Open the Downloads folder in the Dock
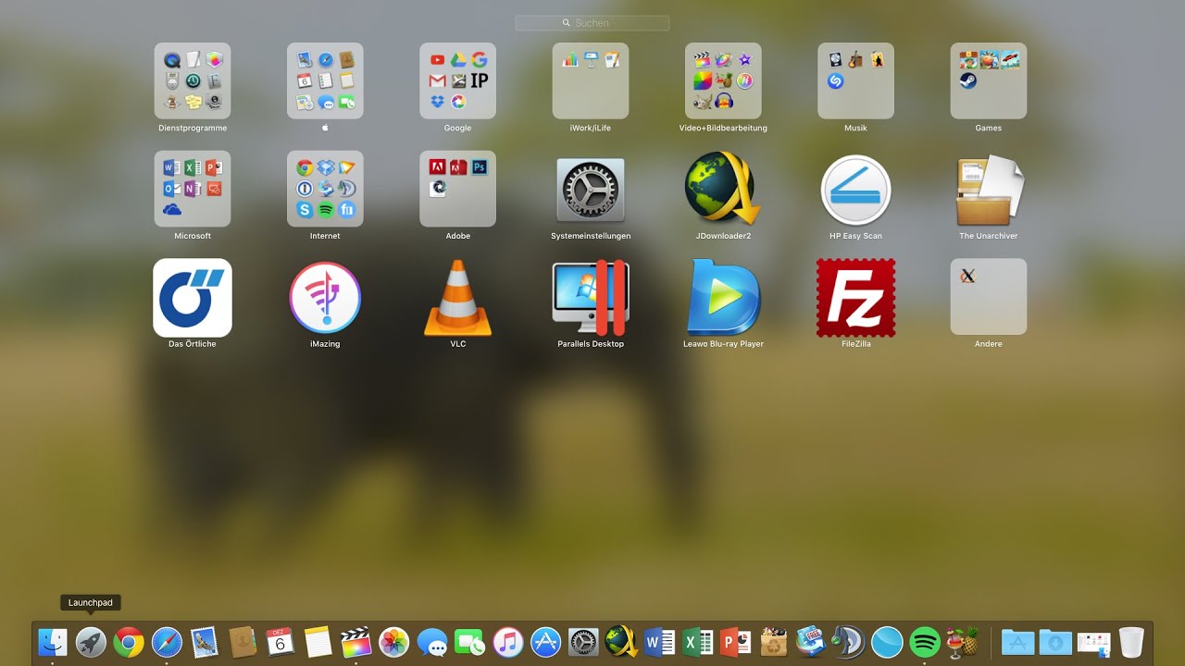This screenshot has width=1185, height=666. (1055, 642)
